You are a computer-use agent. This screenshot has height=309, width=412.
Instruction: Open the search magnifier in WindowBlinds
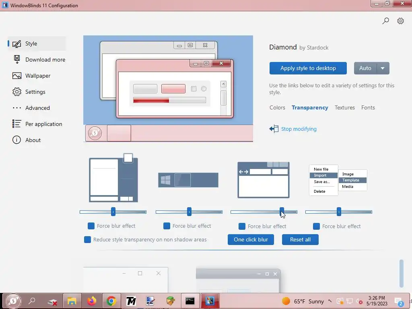(x=385, y=21)
